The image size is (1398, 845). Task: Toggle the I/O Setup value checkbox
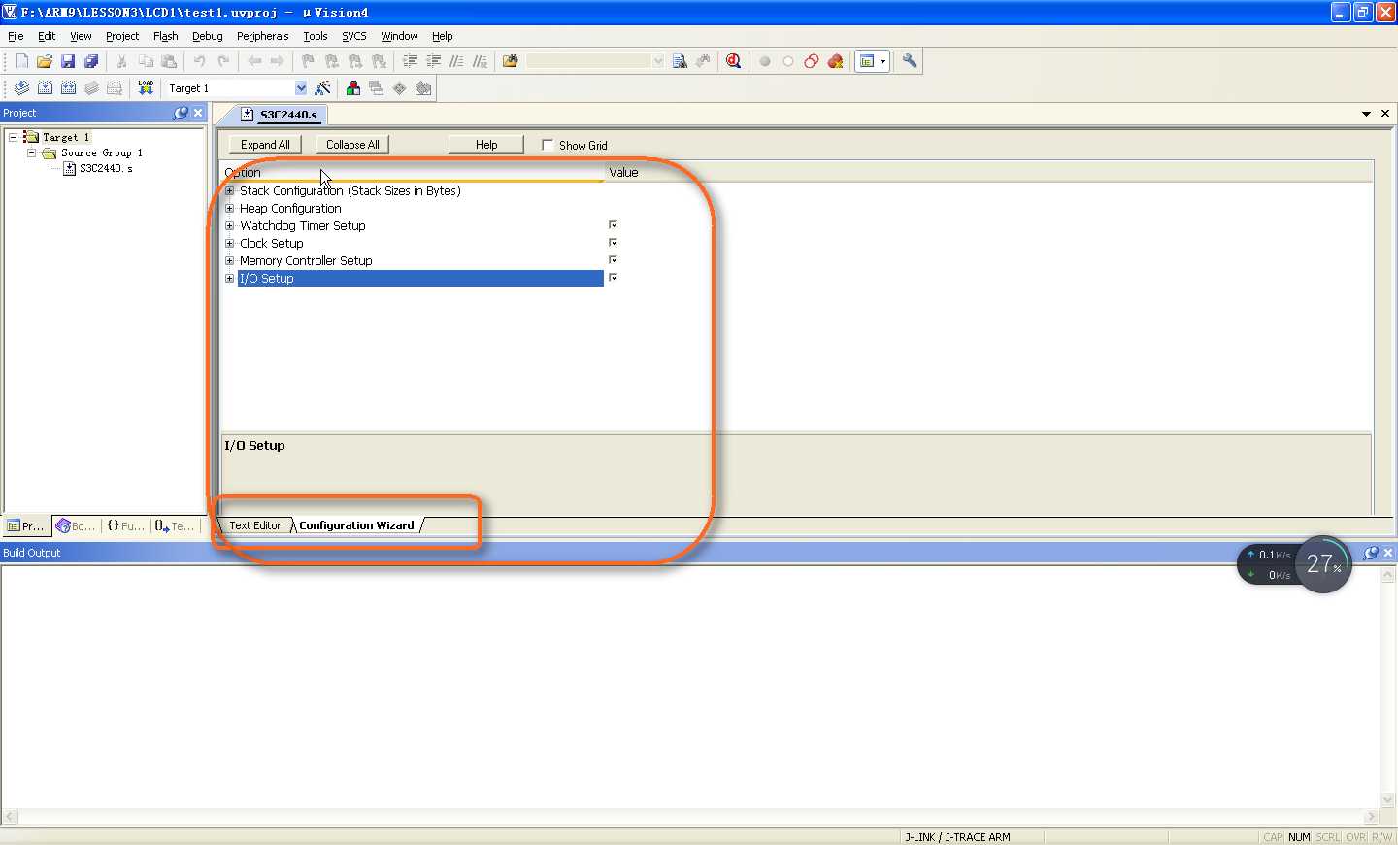click(613, 278)
